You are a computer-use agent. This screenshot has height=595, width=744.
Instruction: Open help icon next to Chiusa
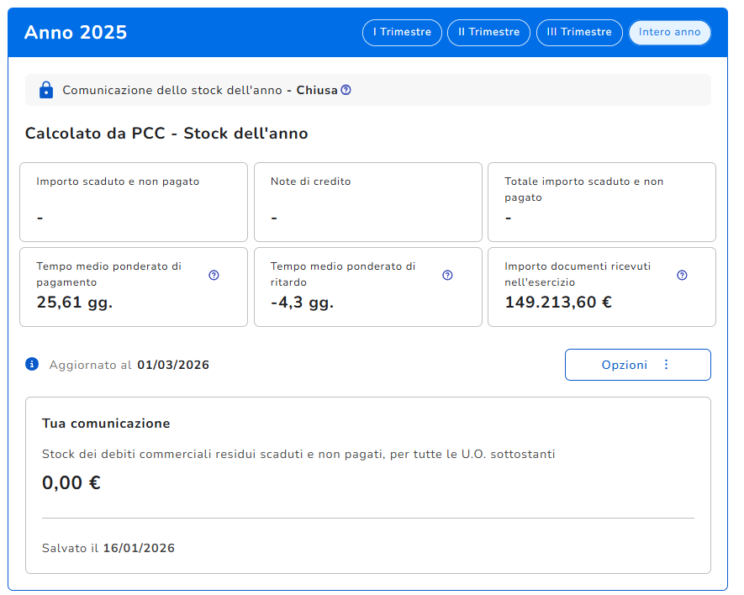coord(346,90)
